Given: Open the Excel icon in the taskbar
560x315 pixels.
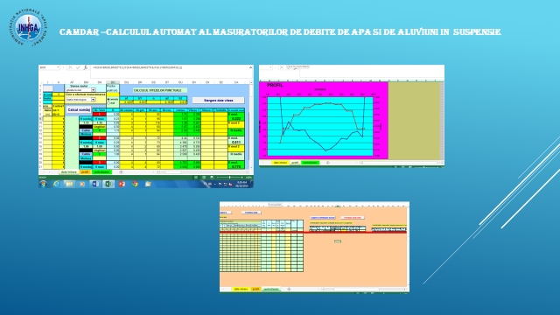Looking at the screenshot, I should (x=108, y=184).
